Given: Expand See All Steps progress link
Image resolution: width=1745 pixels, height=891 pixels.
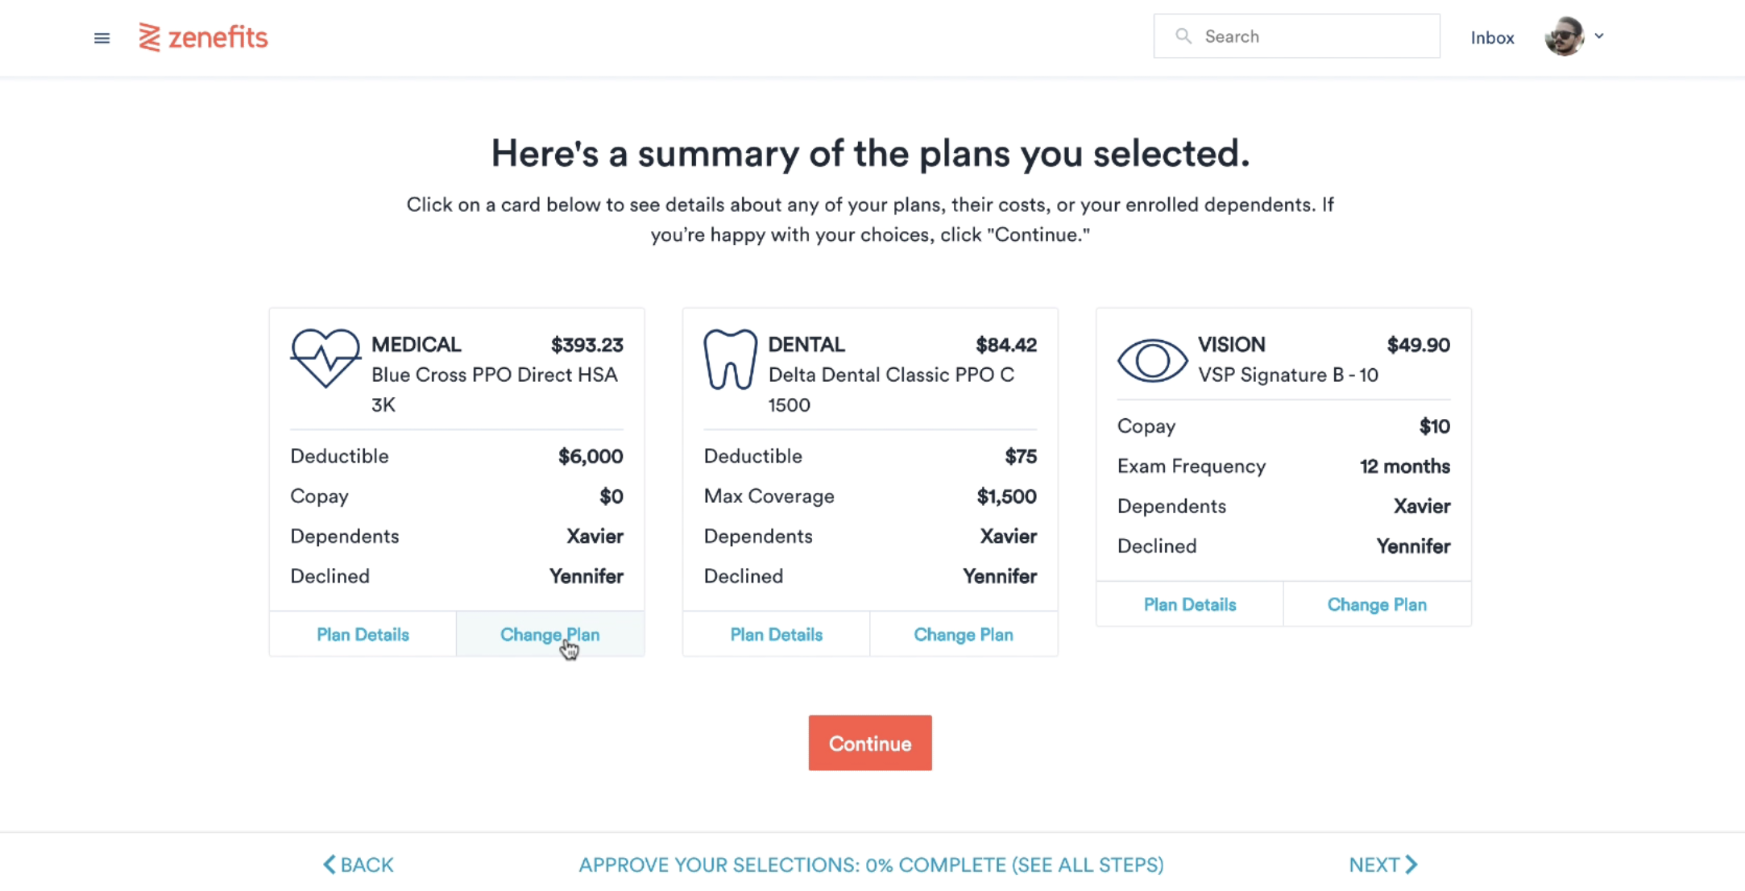Looking at the screenshot, I should [871, 864].
